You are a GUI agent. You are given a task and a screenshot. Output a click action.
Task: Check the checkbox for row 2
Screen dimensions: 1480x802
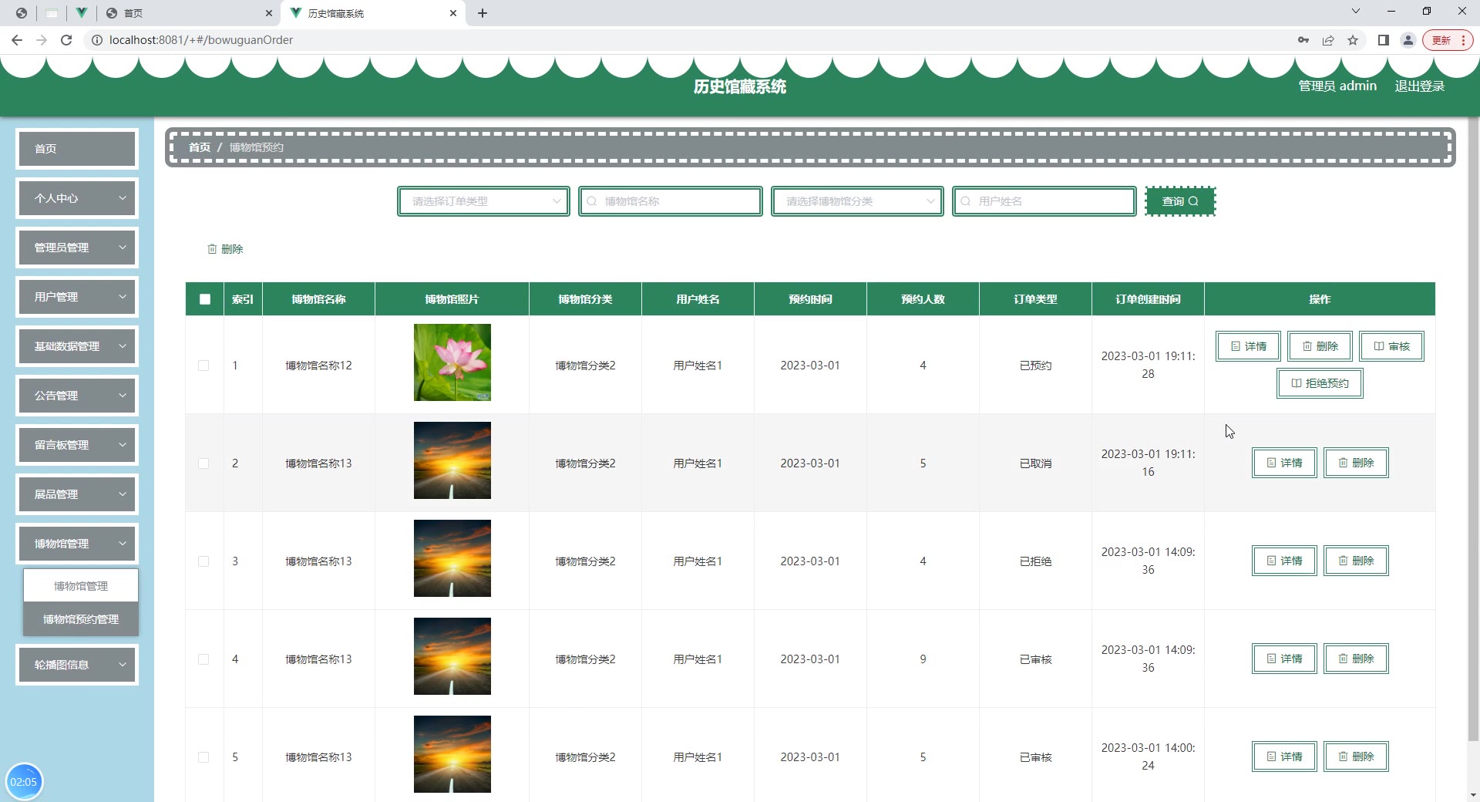203,463
